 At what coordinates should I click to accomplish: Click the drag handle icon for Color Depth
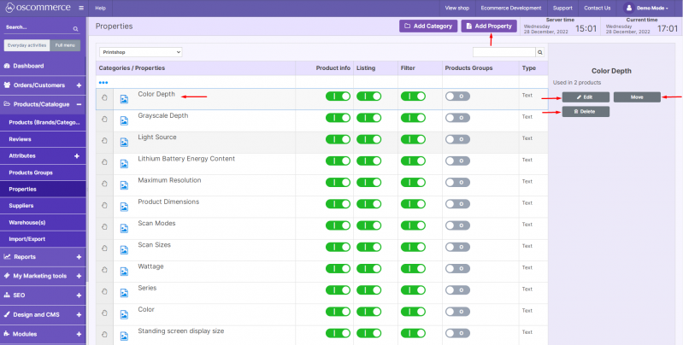pyautogui.click(x=104, y=97)
